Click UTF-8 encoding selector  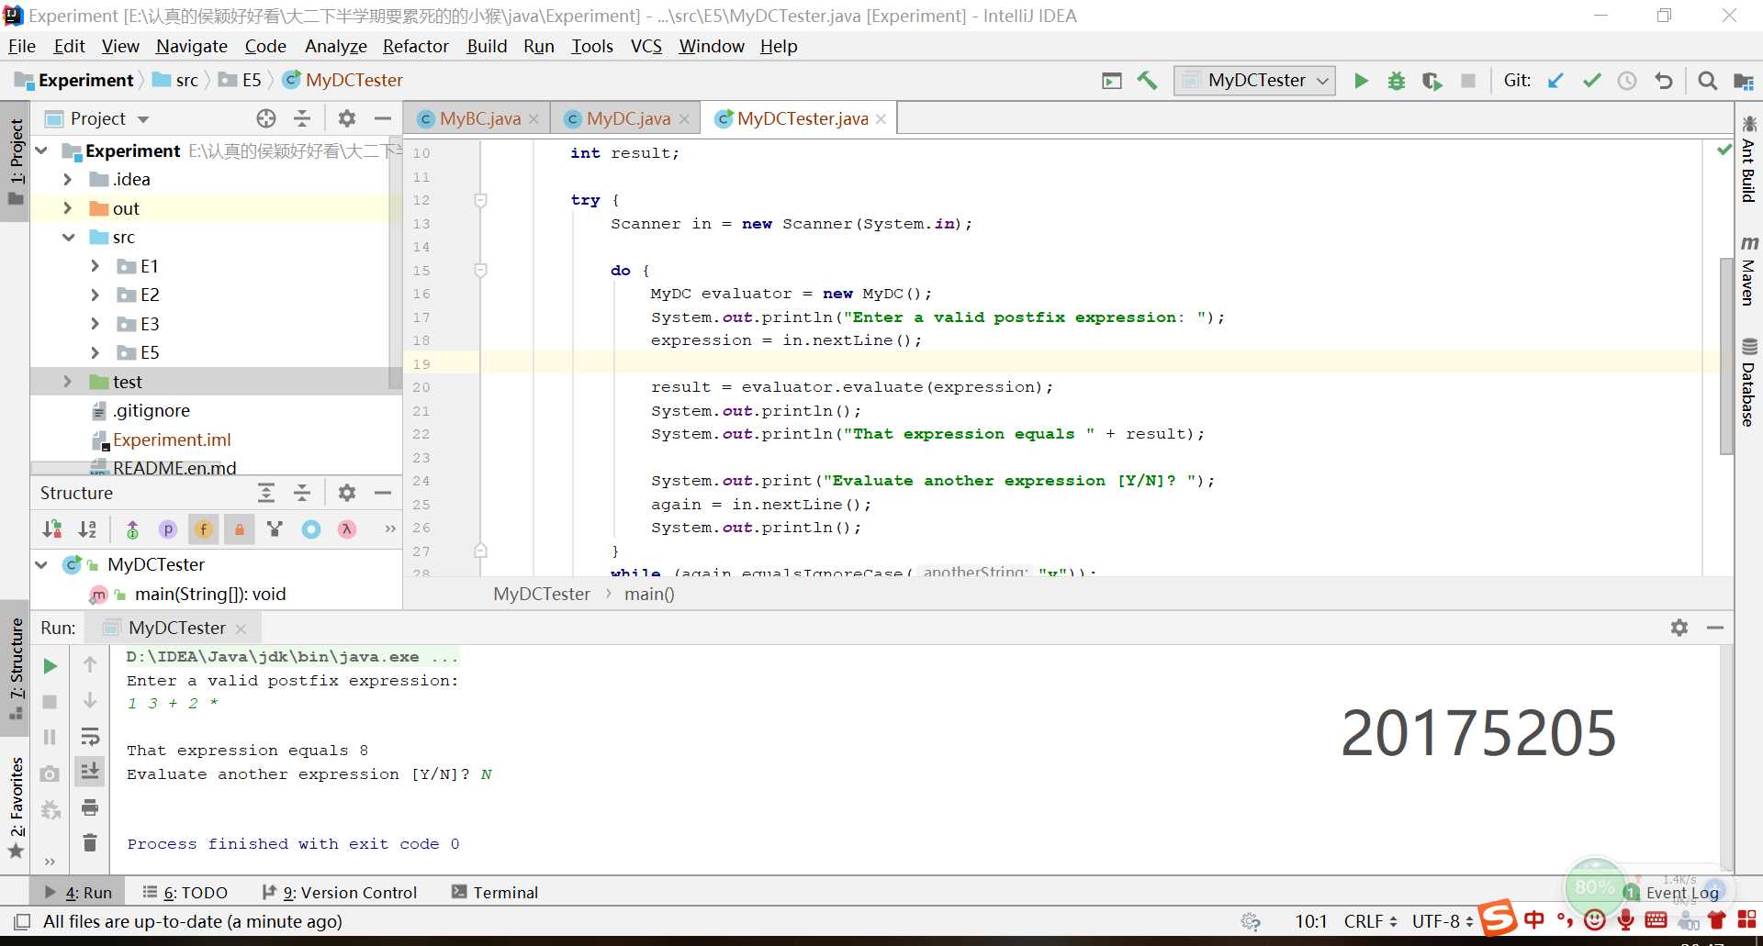(1442, 921)
